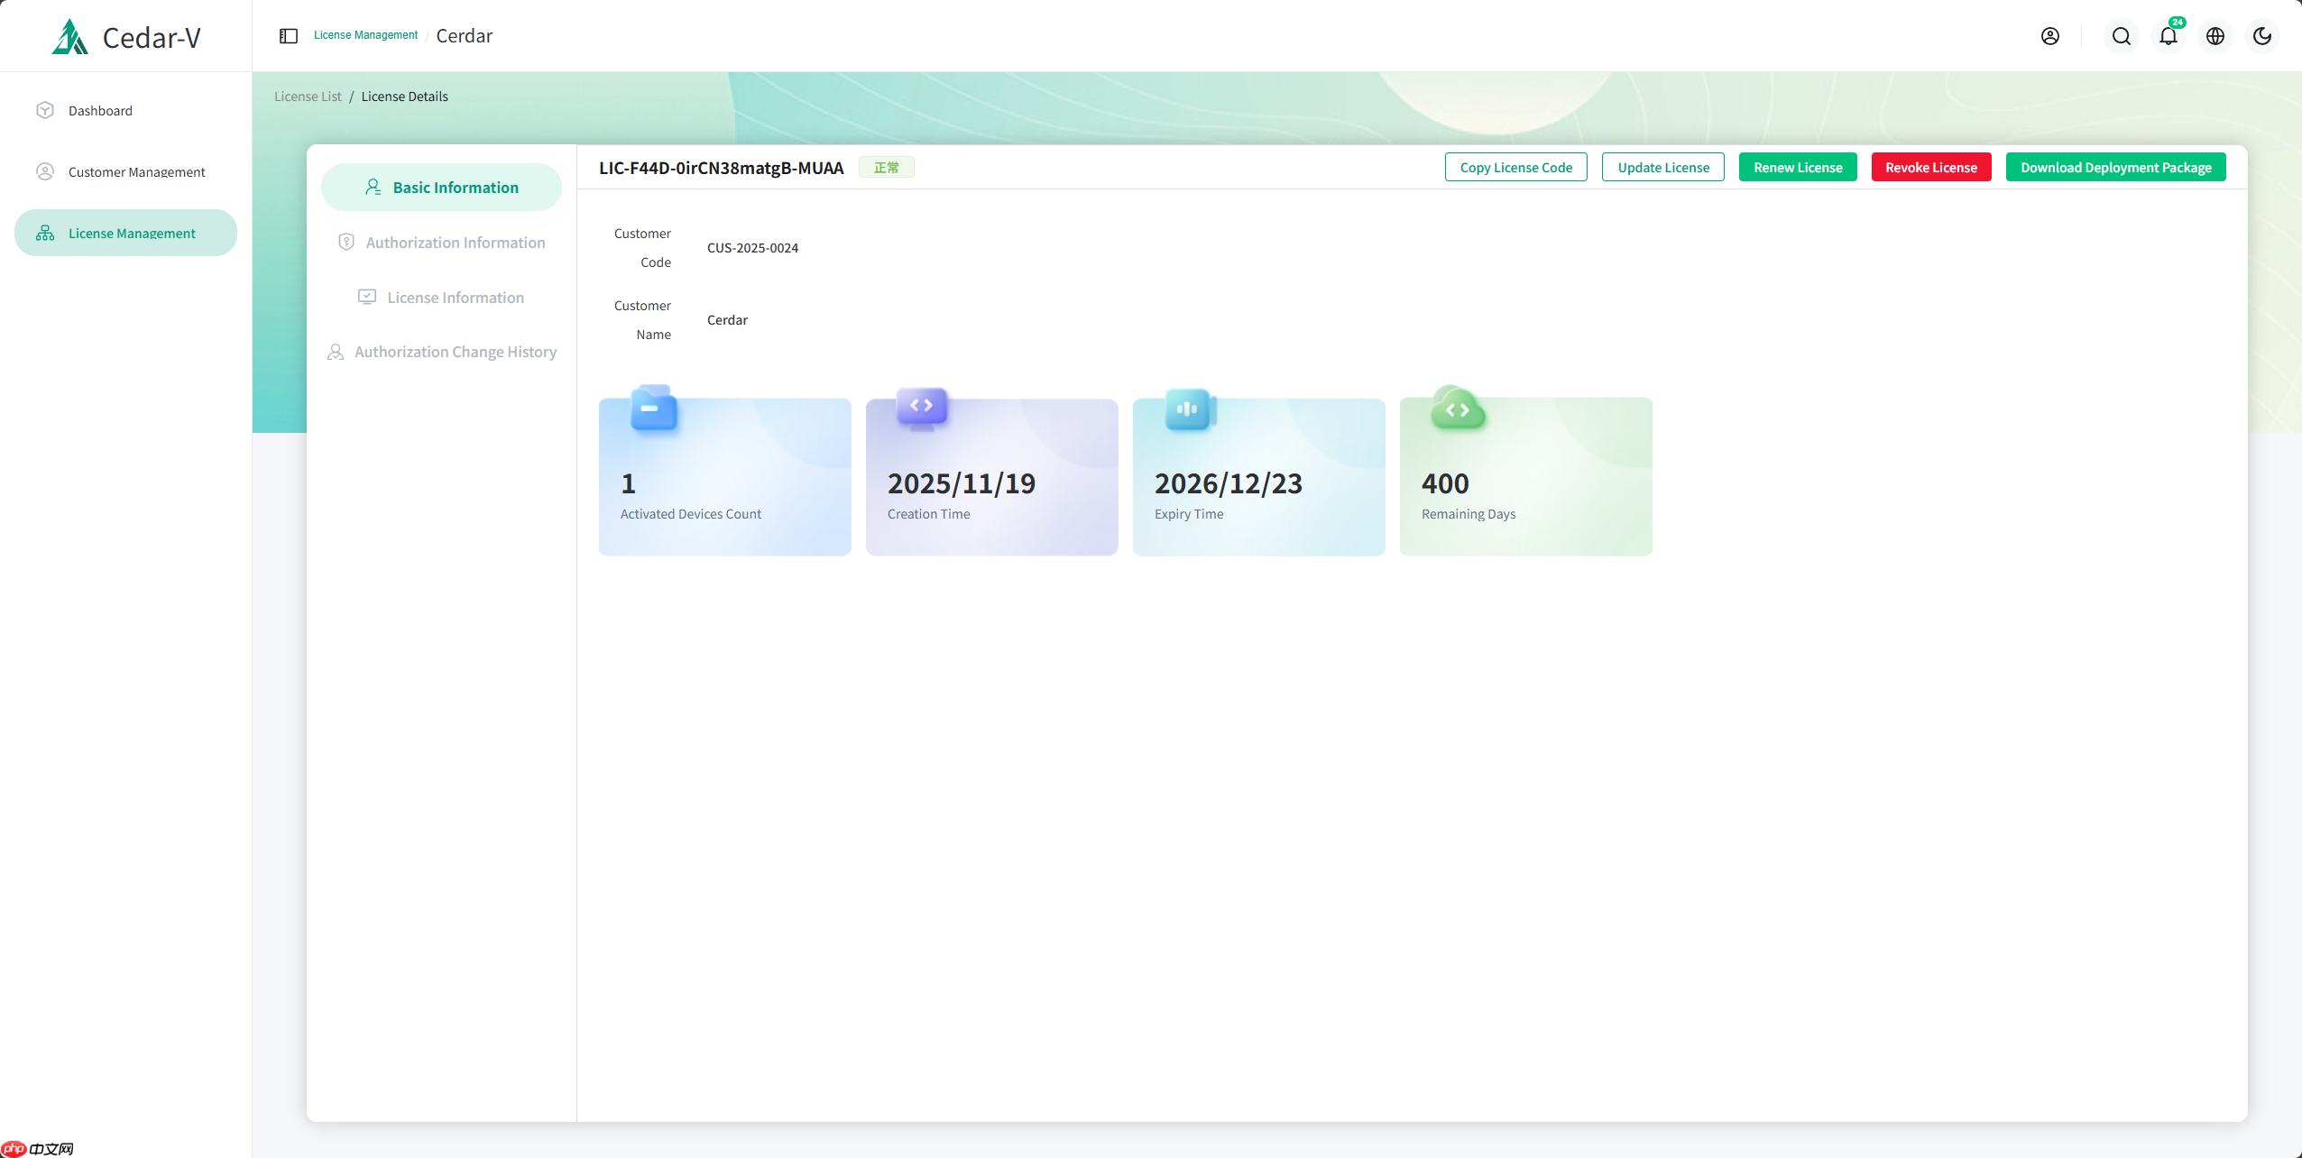Click the Cedar-V logo

[124, 36]
